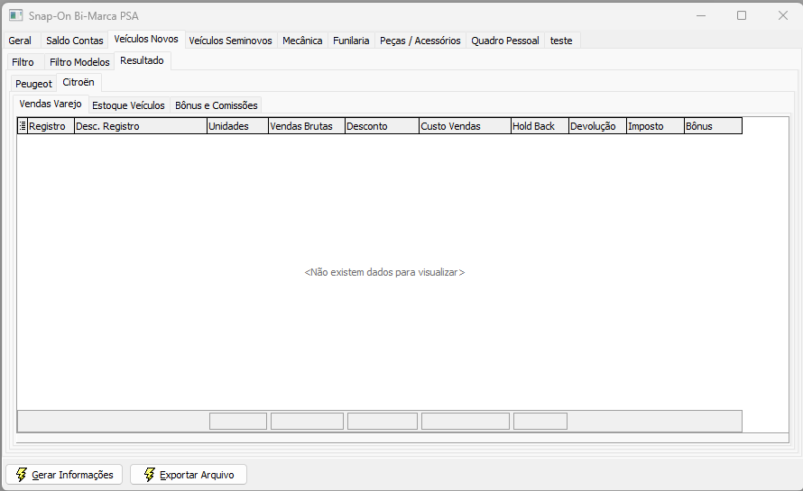Click the Gerar Informações button
Screen dimensions: 803x491
click(64, 475)
